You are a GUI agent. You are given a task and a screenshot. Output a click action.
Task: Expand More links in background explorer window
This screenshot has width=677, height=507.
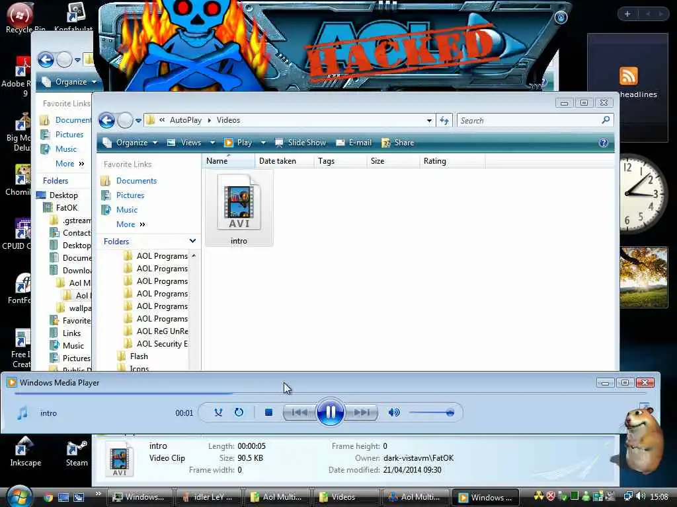click(x=69, y=164)
